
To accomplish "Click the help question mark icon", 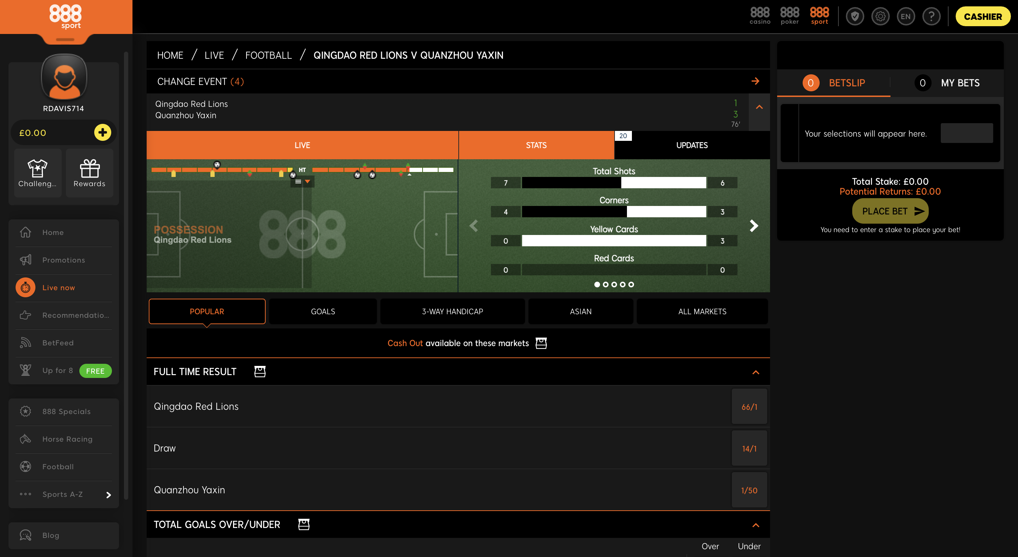I will click(932, 17).
